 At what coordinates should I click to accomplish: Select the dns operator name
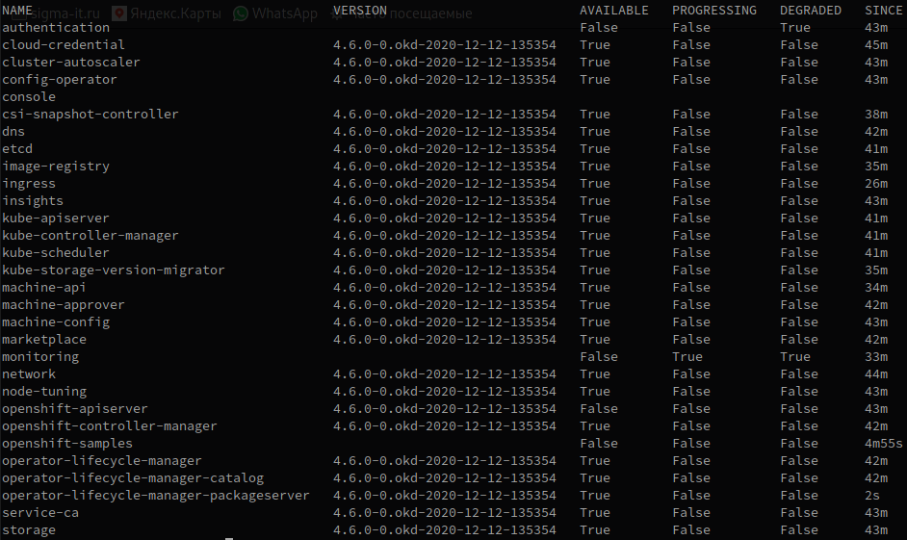(x=13, y=132)
